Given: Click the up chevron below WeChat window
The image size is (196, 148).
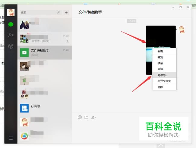Looking at the screenshot, I should pos(161,146).
